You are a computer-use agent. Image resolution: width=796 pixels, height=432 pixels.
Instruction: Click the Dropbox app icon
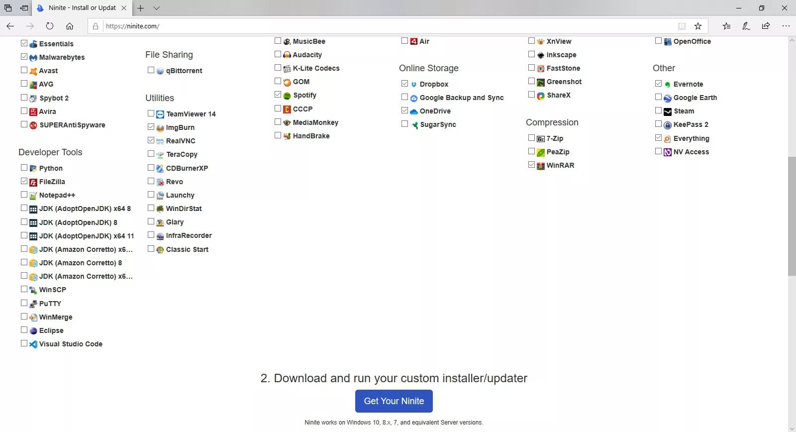[414, 85]
